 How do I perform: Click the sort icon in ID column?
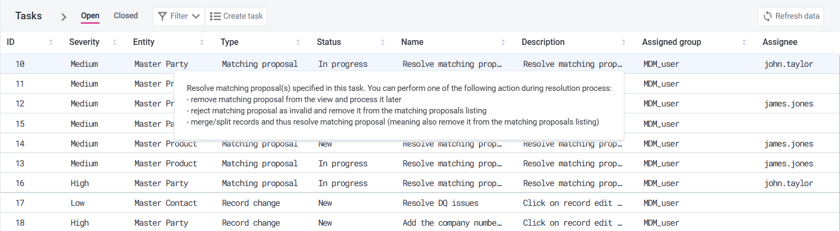pos(51,42)
